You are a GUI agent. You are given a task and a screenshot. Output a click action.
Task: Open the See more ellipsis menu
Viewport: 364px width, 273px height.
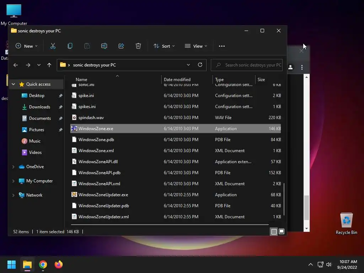(222, 46)
